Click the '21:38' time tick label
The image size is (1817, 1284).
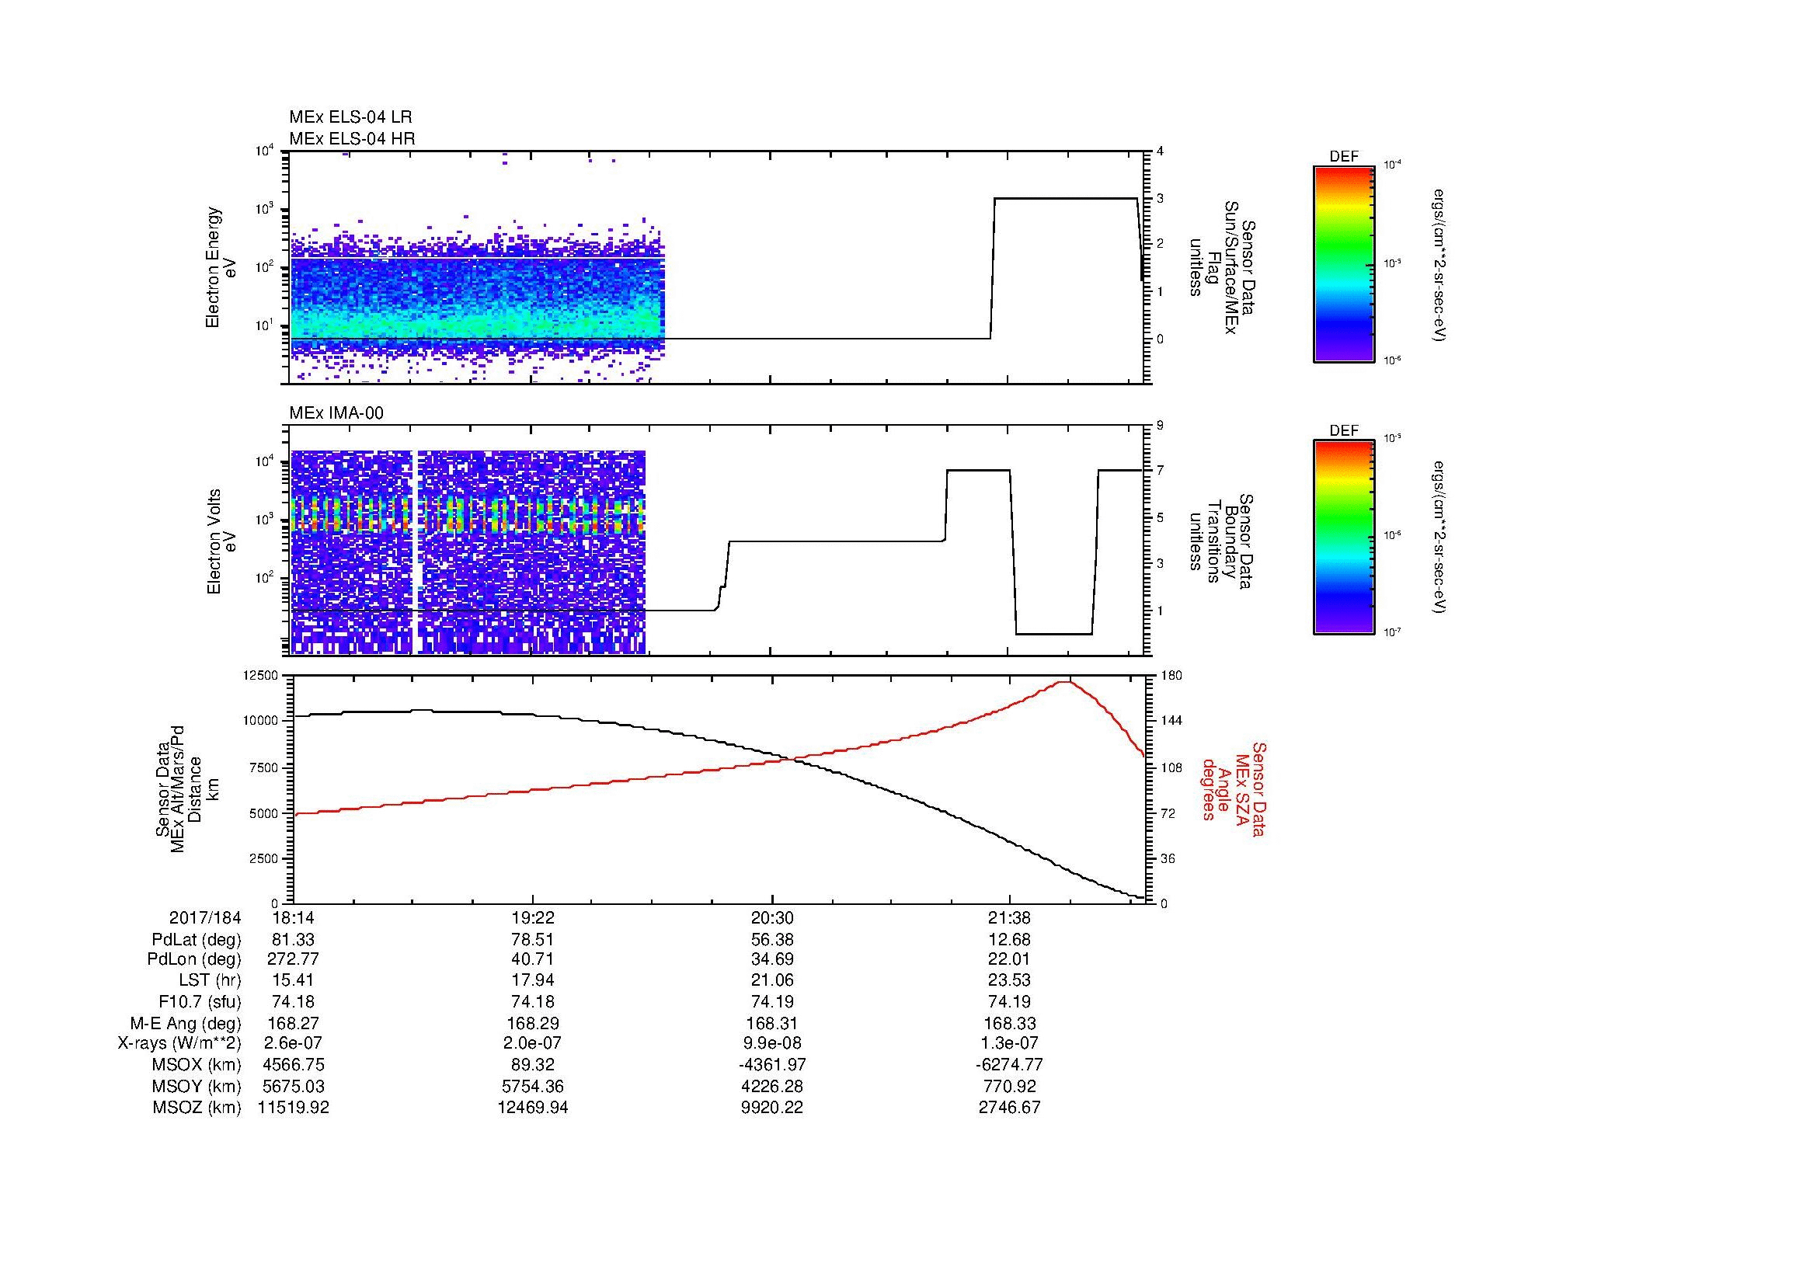[1010, 918]
